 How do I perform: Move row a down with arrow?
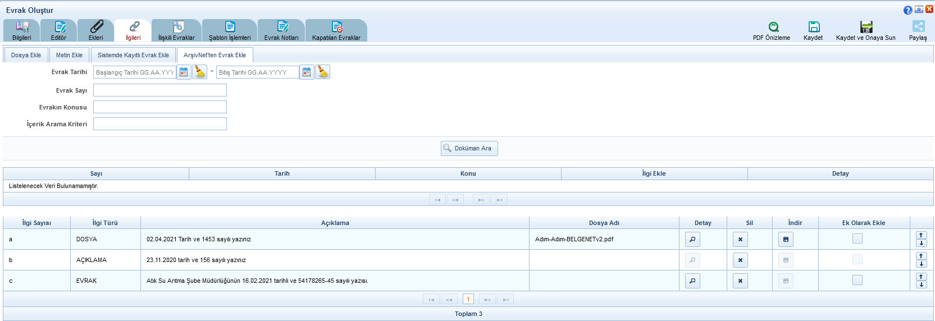tap(921, 243)
